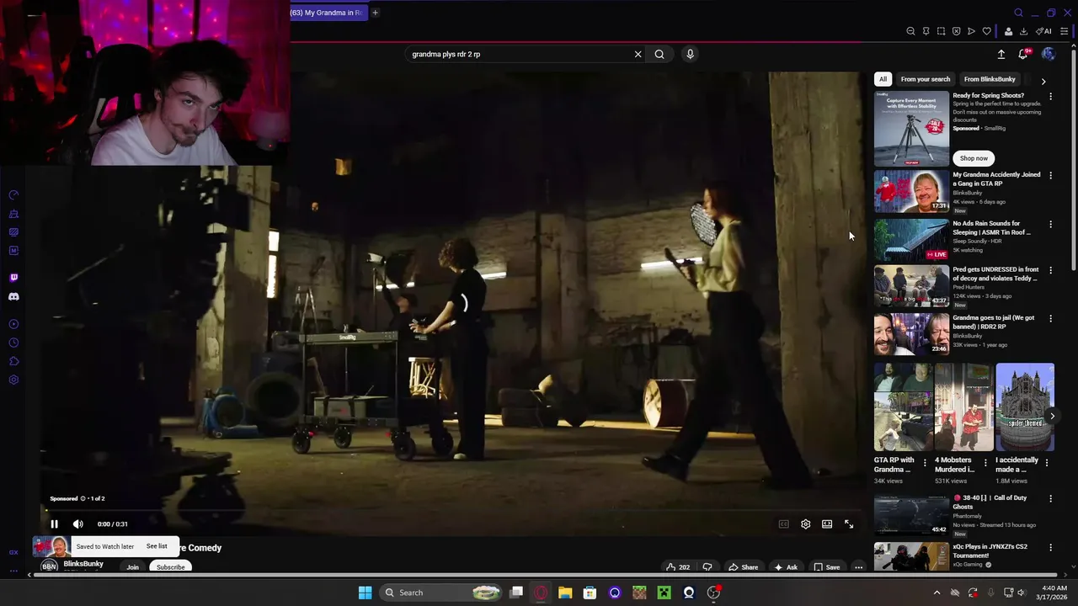Open Discord from browser sidebar
Screen dimensions: 1078x606
(13, 296)
